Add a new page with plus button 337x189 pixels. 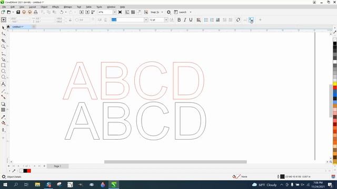tap(44, 166)
